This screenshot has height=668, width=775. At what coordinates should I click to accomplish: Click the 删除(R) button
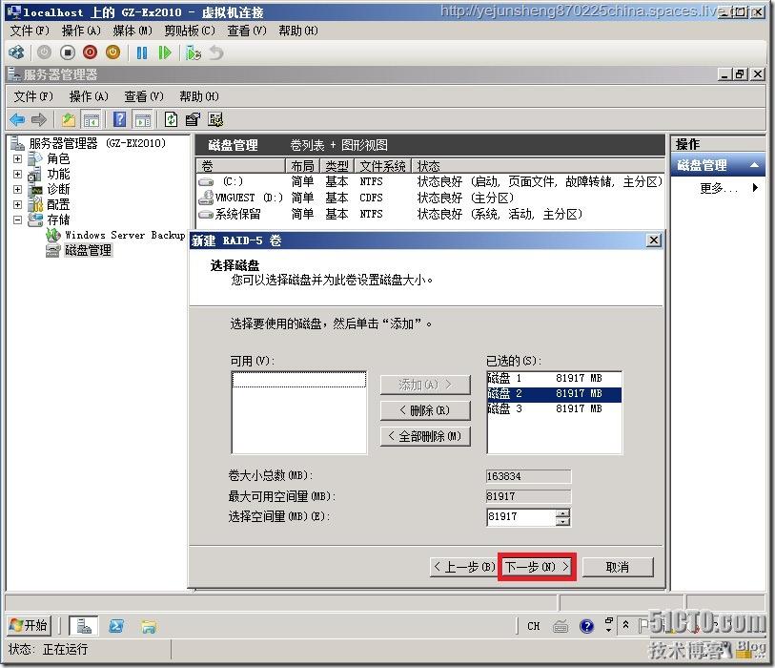pos(425,410)
